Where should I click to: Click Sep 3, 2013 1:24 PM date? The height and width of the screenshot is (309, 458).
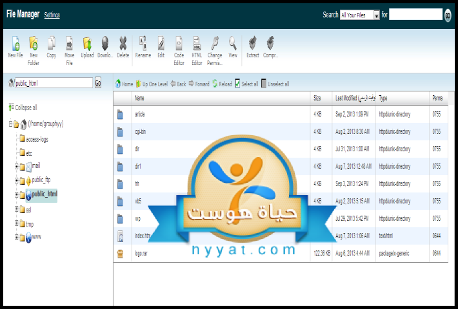click(x=352, y=183)
